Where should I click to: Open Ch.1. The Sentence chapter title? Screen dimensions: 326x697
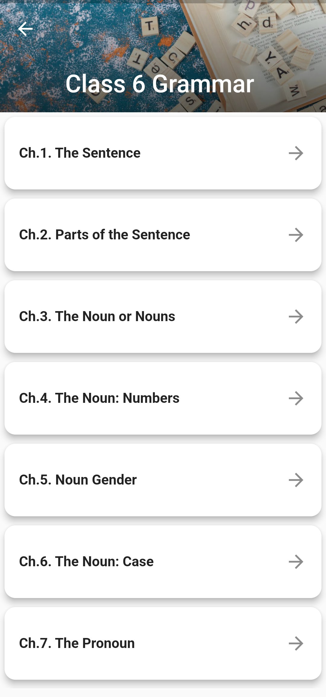[x=80, y=153]
